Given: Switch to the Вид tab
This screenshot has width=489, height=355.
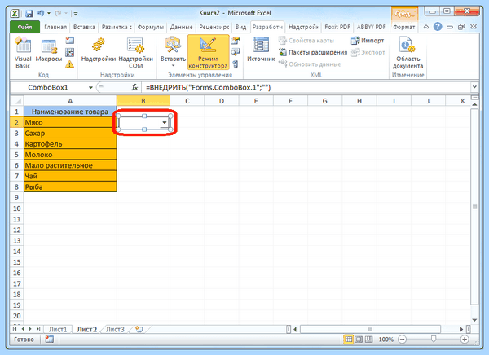Looking at the screenshot, I should coord(240,27).
